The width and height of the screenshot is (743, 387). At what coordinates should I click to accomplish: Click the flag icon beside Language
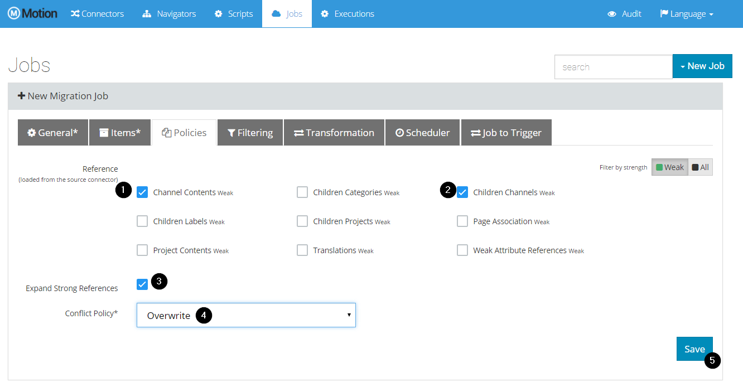coord(664,13)
